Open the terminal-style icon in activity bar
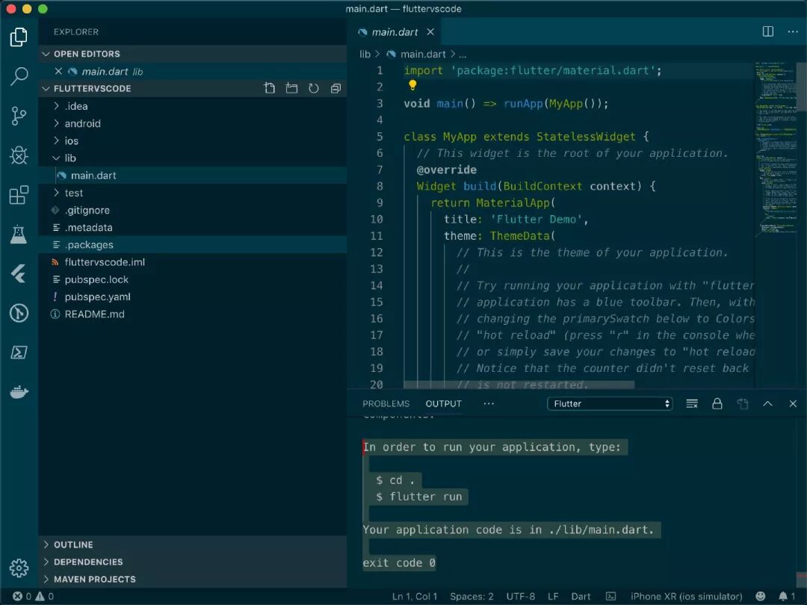 (19, 353)
